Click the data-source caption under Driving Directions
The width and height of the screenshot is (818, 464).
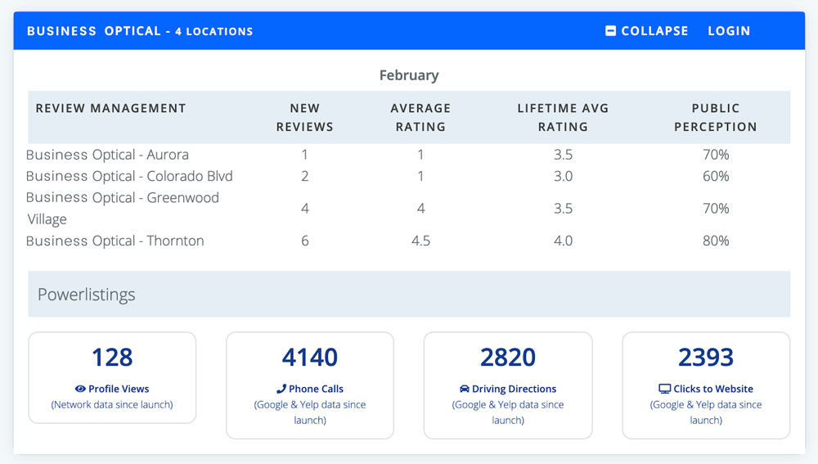pos(508,412)
